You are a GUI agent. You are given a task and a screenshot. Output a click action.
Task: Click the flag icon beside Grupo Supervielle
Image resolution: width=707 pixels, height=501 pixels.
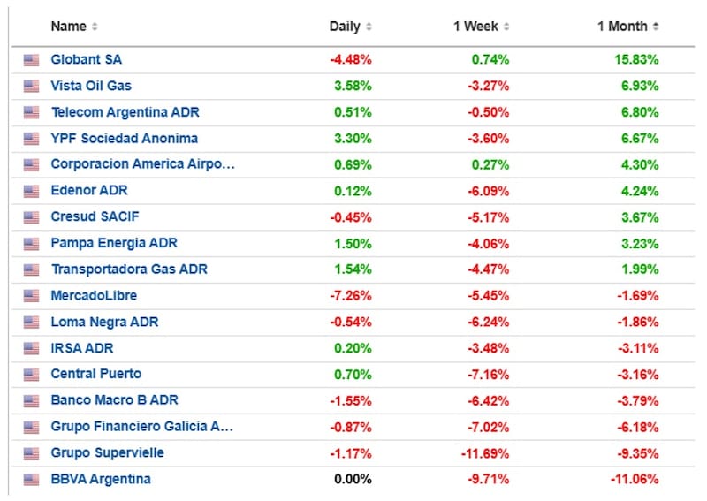tap(31, 453)
